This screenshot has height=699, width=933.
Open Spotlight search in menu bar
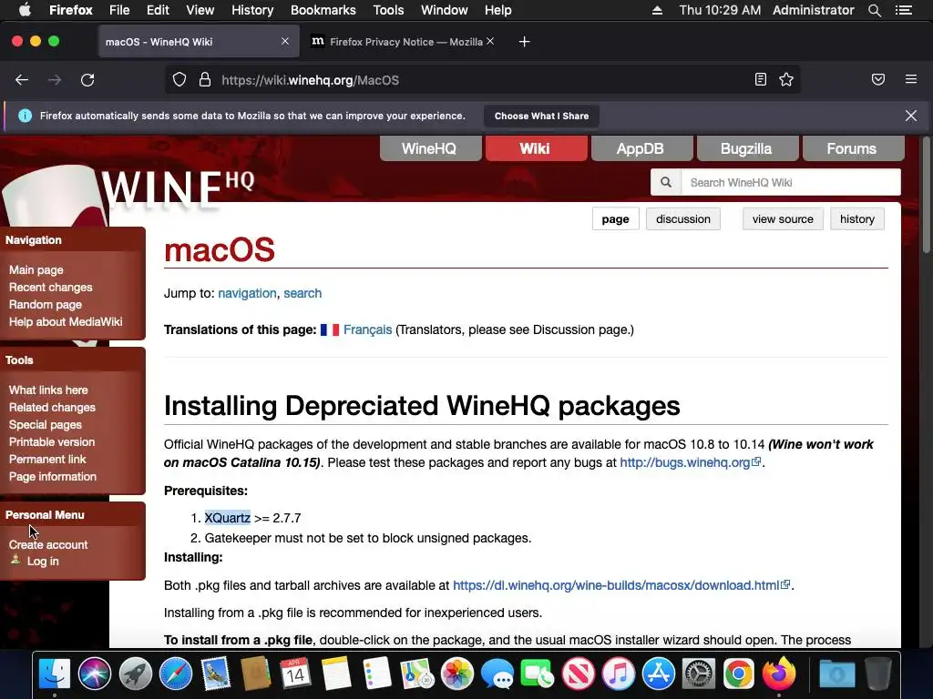874,10
